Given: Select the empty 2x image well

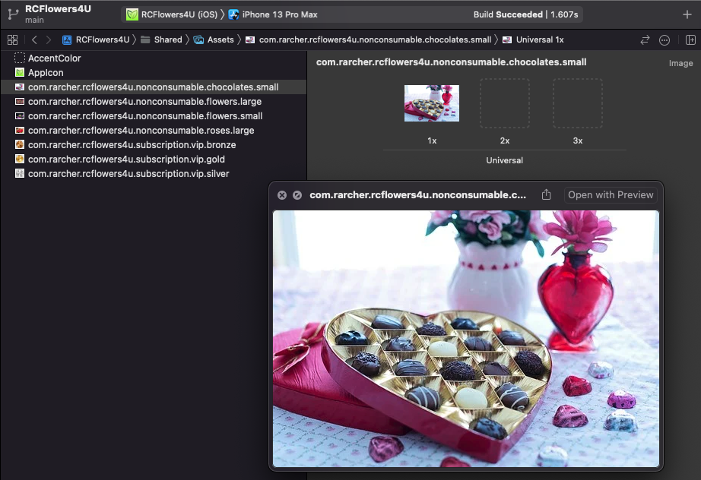Looking at the screenshot, I should click(x=505, y=103).
